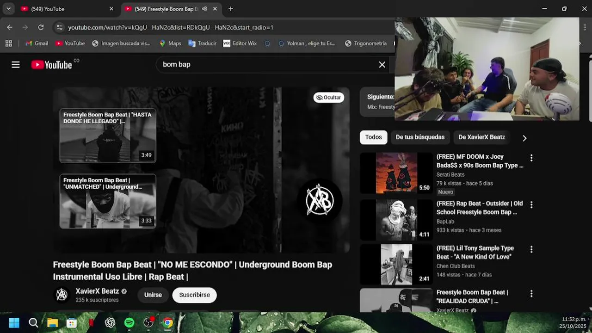Select the 'Todos' filter chip
The height and width of the screenshot is (333, 592).
pyautogui.click(x=374, y=137)
